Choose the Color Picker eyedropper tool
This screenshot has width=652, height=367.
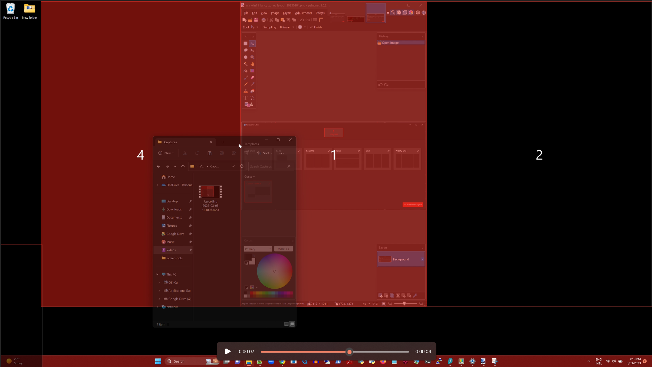tap(252, 84)
